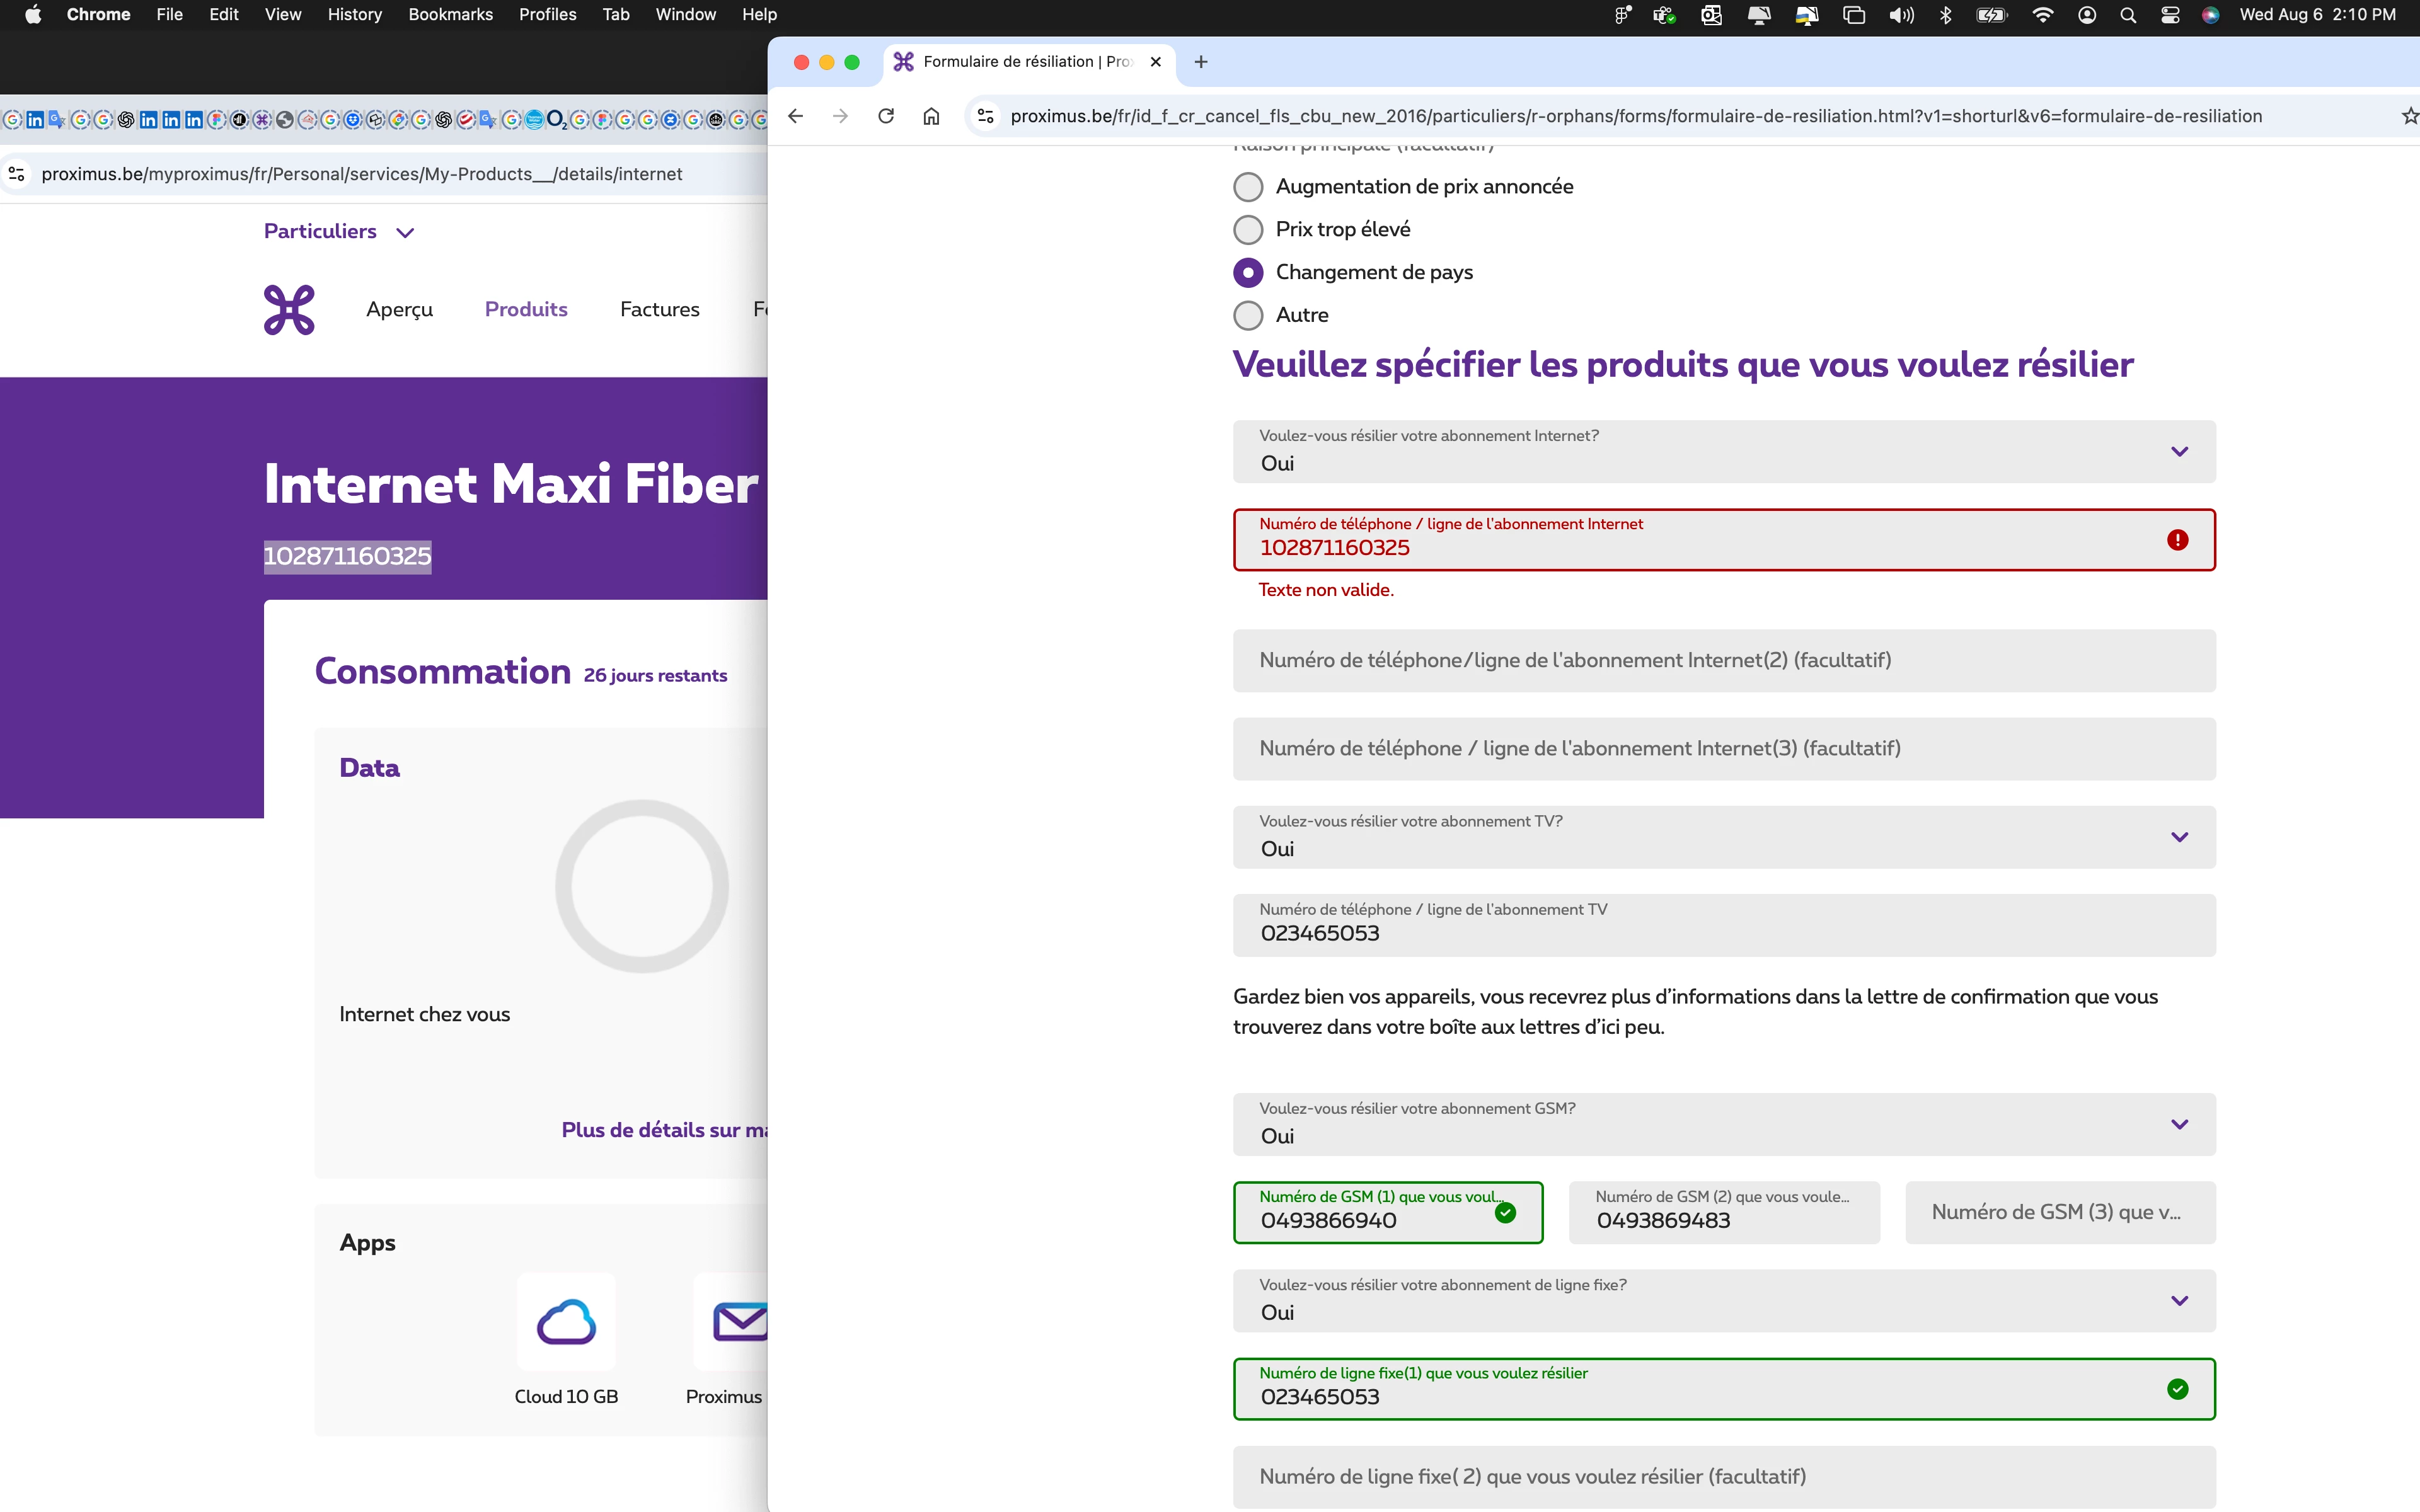This screenshot has height=1512, width=2420.
Task: Select 'Prix trop élevé' reason
Action: [1248, 230]
